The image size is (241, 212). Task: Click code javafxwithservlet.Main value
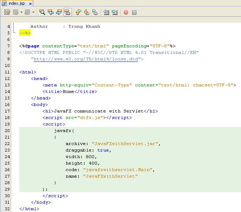[x=118, y=170]
